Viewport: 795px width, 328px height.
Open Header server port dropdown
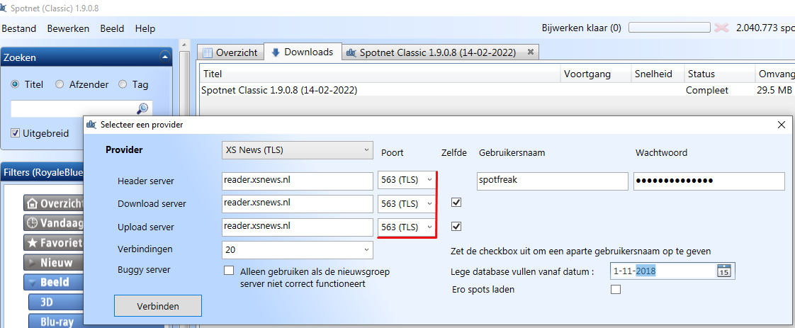pos(406,181)
